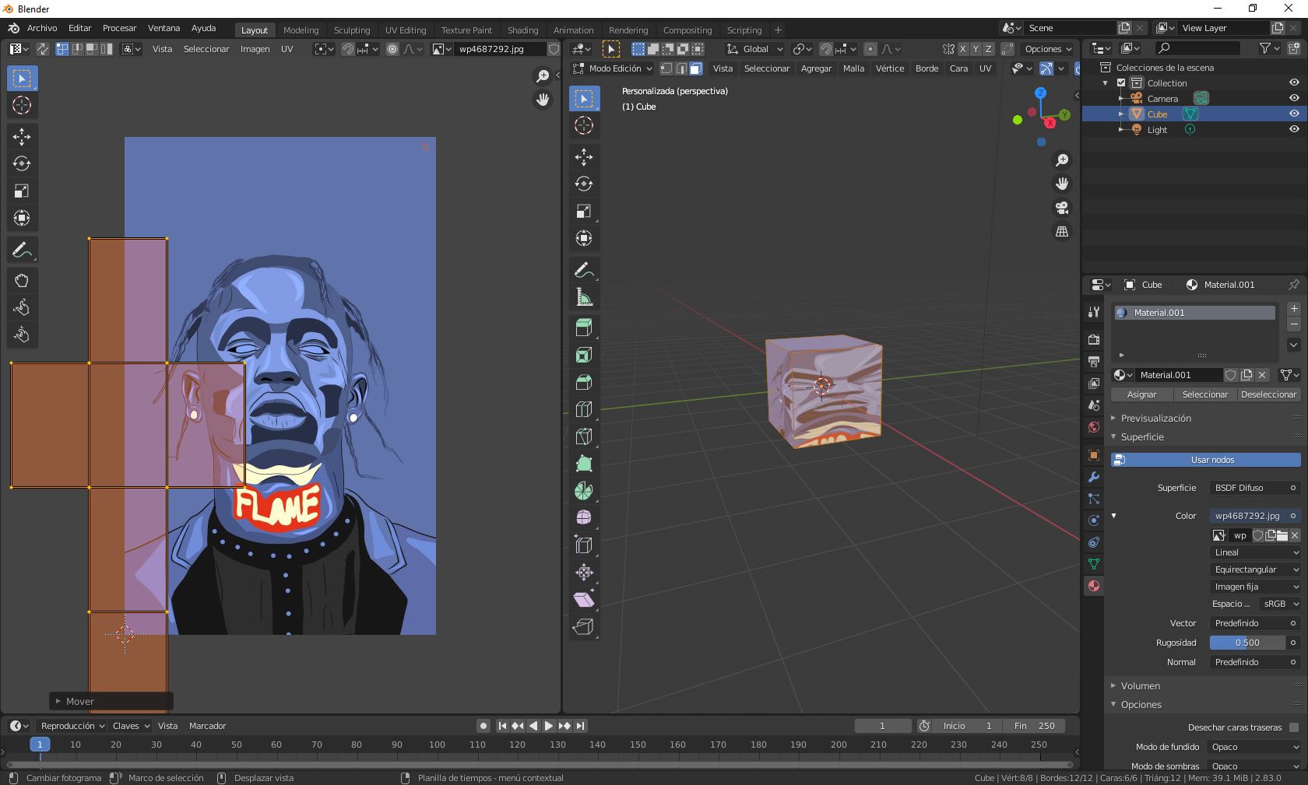Image resolution: width=1308 pixels, height=785 pixels.
Task: Open the Opciones dropdown in 3D header
Action: pos(1048,49)
